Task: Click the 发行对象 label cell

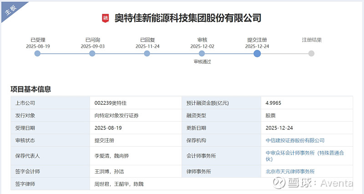Action: coord(51,116)
